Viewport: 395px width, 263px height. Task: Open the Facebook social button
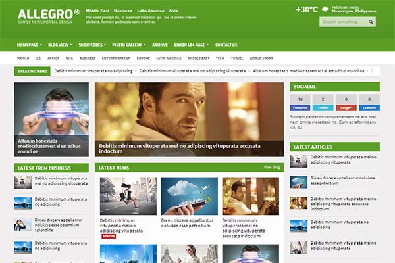(x=300, y=108)
